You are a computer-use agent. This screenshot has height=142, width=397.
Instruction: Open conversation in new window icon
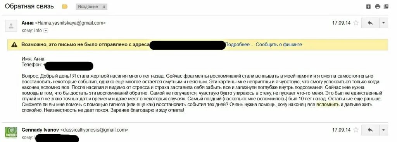pyautogui.click(x=386, y=7)
